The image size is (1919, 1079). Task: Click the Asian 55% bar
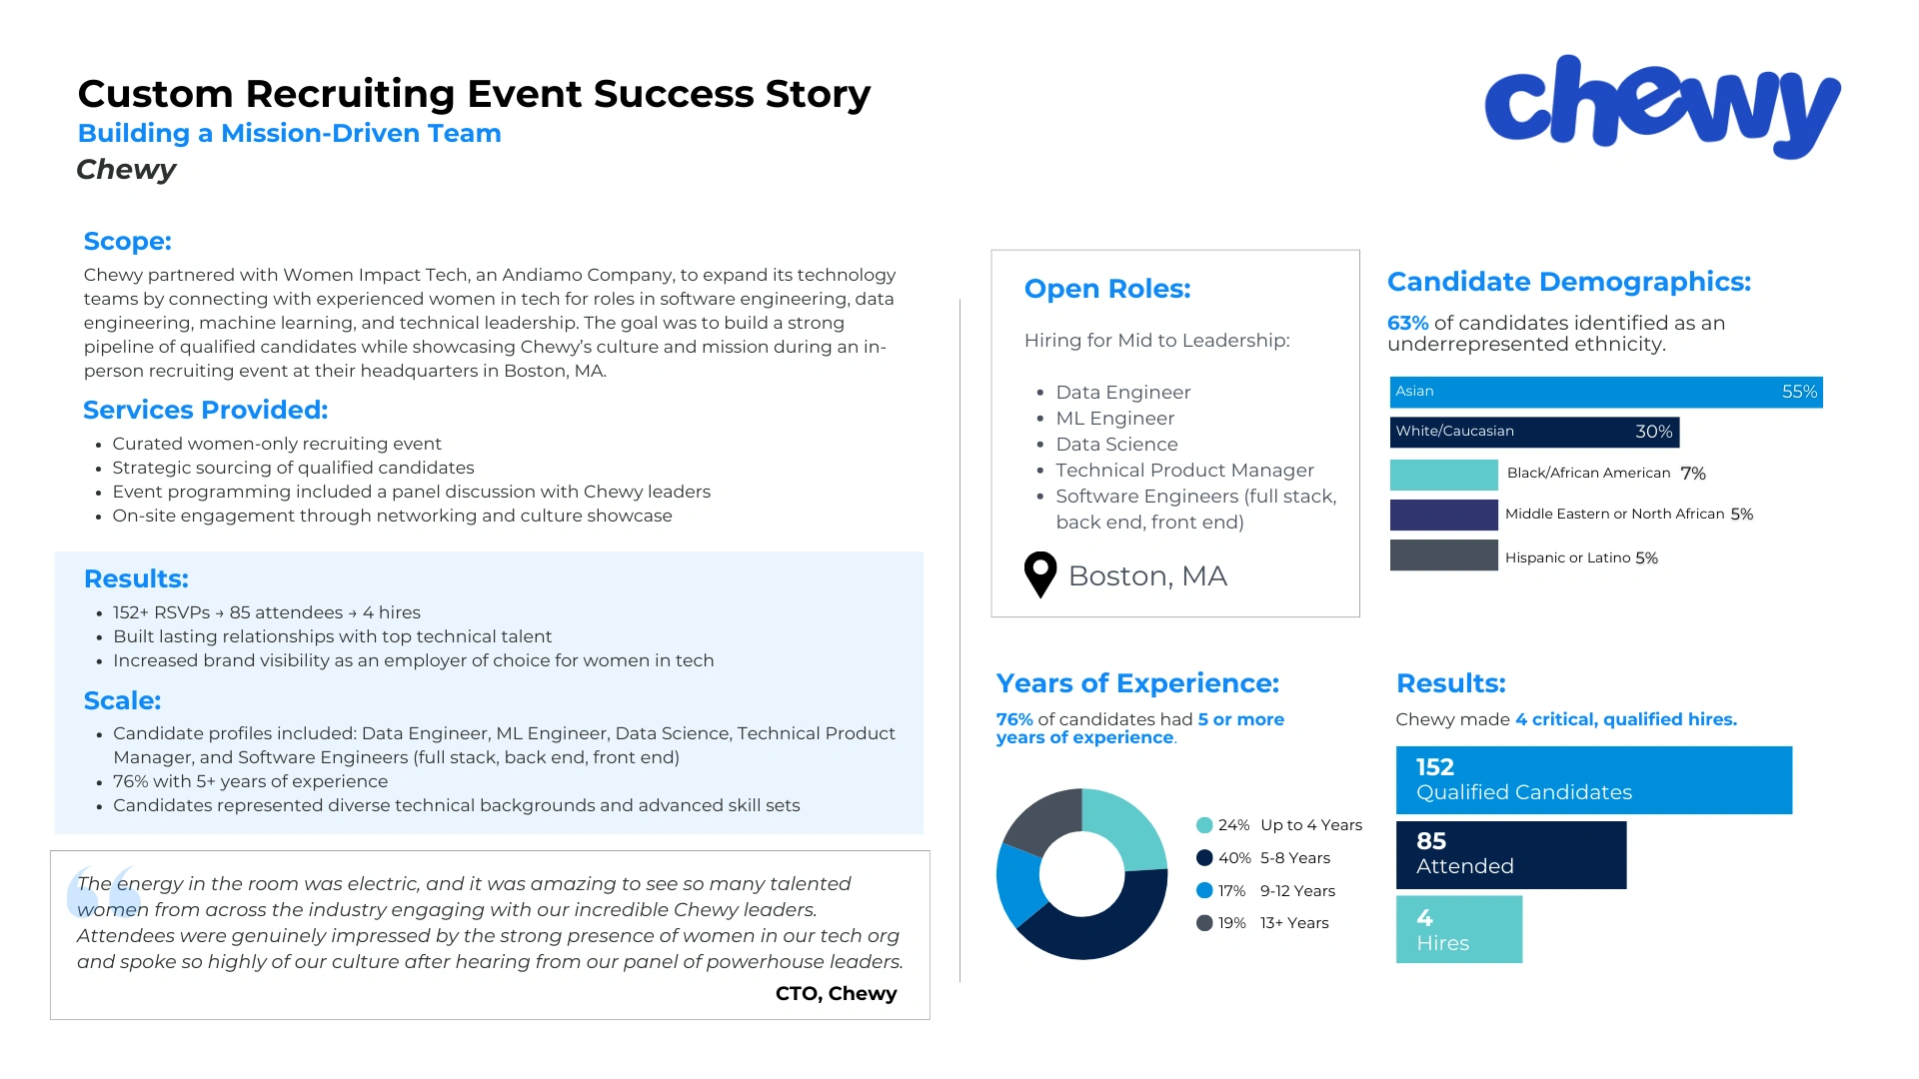(1605, 392)
